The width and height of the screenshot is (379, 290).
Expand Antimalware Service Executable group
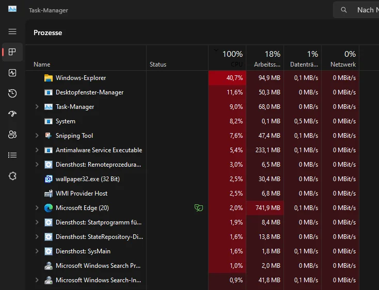(37, 150)
